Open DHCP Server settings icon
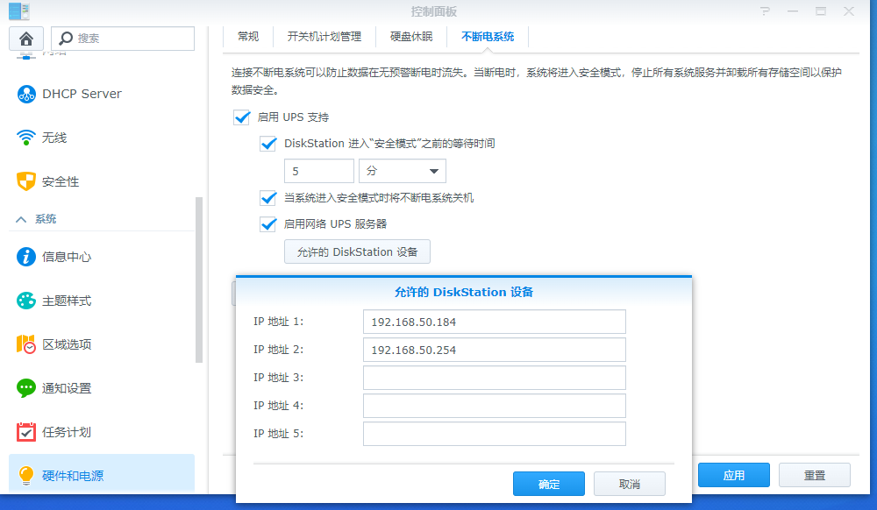The height and width of the screenshot is (510, 877). (x=26, y=94)
